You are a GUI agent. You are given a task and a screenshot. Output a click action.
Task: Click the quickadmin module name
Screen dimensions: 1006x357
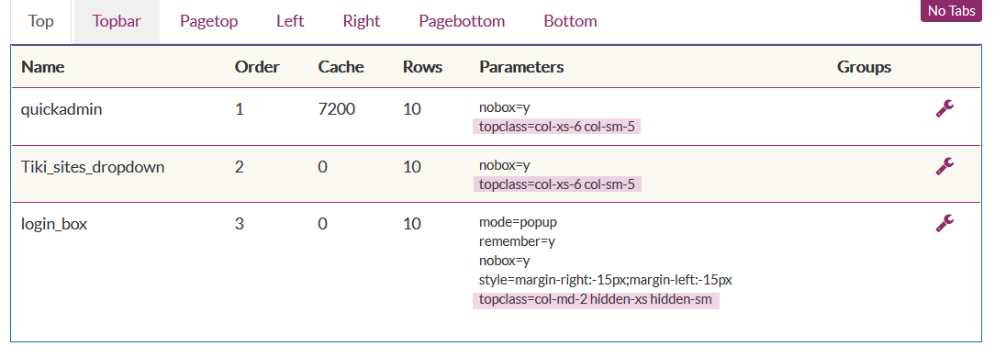click(x=61, y=109)
